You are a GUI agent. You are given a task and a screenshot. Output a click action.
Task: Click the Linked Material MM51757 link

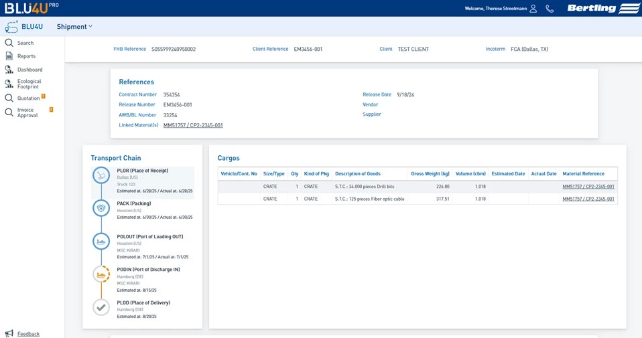193,125
